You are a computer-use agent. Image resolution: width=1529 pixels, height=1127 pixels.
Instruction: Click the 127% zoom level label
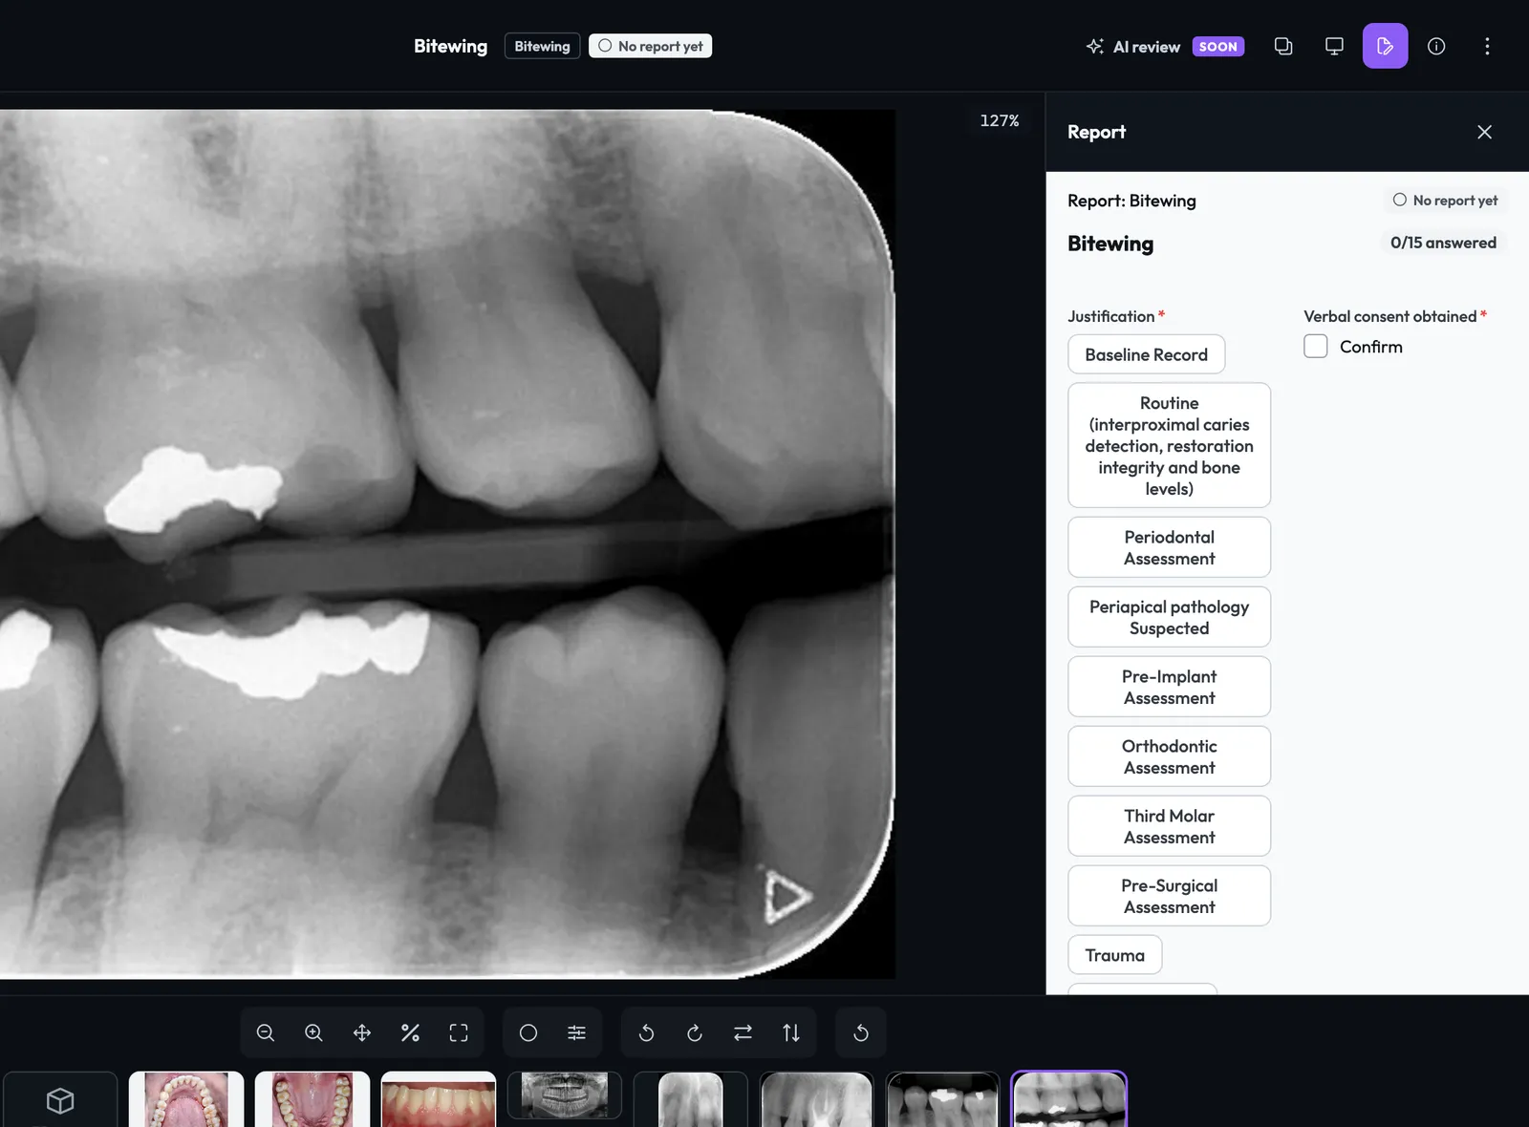(x=1000, y=120)
